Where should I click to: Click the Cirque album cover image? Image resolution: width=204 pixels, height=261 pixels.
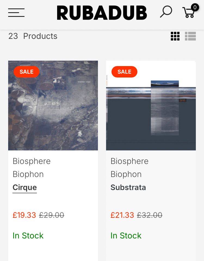pos(53,105)
